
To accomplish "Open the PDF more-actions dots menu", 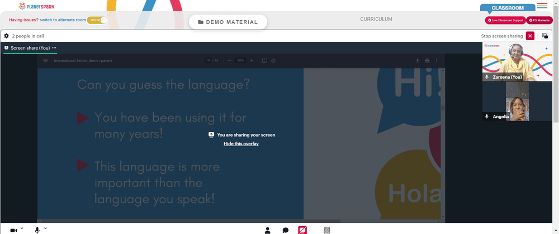I will [437, 60].
